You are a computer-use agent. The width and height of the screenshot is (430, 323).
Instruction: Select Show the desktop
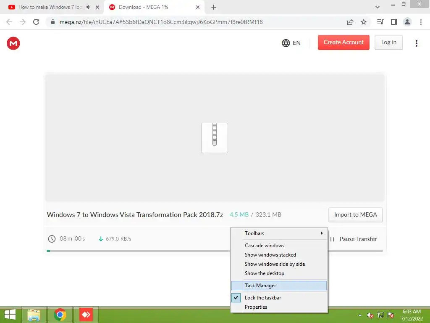point(279,273)
